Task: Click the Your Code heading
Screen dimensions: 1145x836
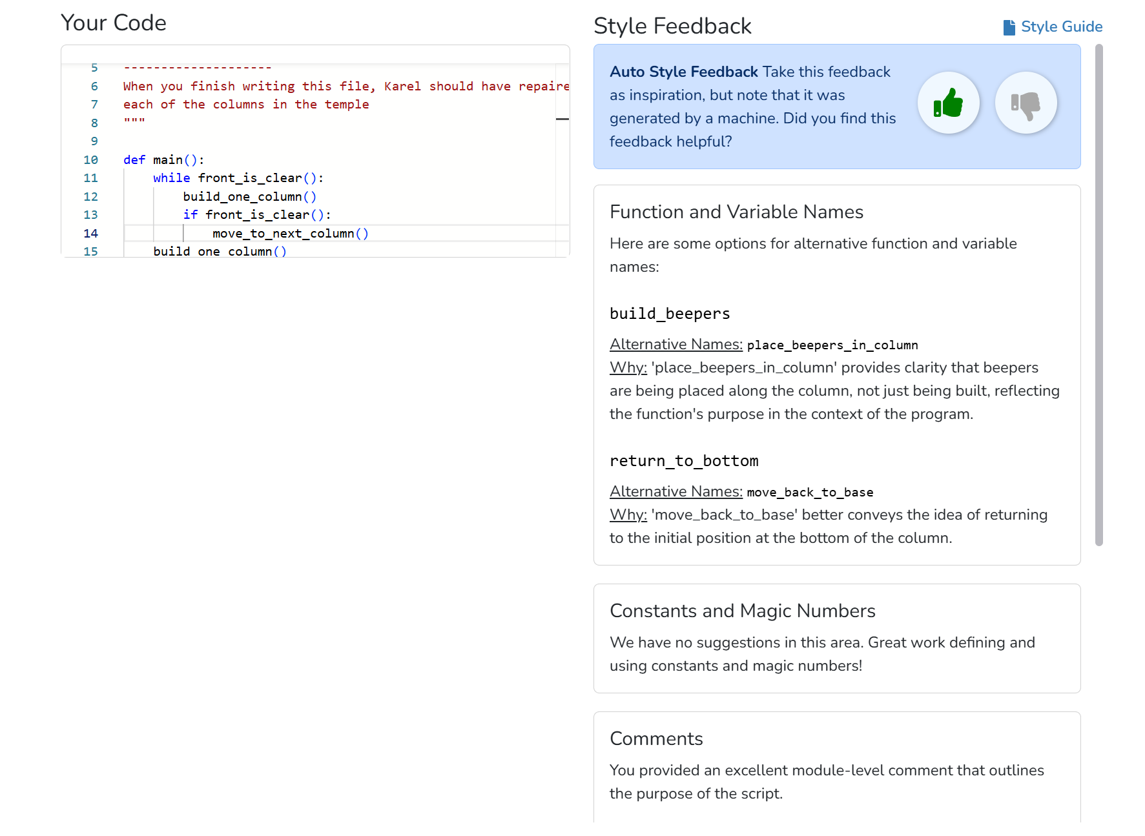Action: click(113, 23)
